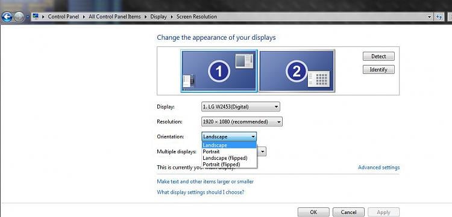Viewport: 452px width, 217px height.
Task: Click the refresh button beside address bar
Action: click(439, 17)
